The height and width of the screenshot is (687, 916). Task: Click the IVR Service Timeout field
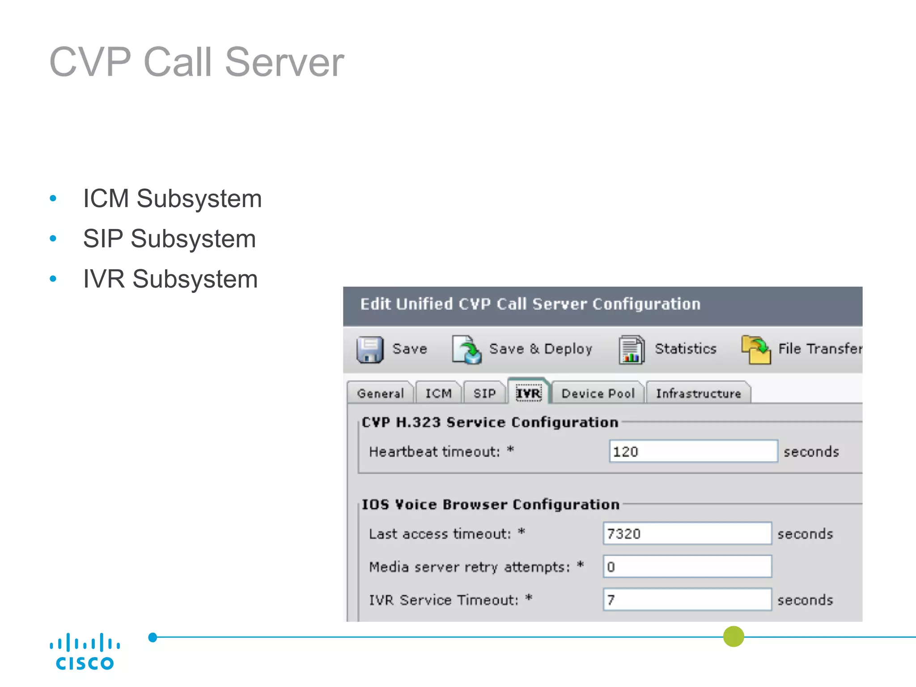point(687,599)
